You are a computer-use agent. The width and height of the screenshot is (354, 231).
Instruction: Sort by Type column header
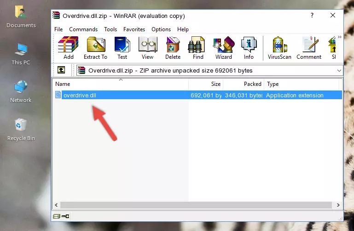point(302,84)
